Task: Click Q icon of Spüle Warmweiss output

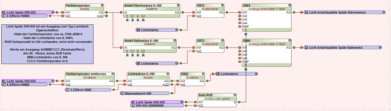Action: (x=306, y=12)
